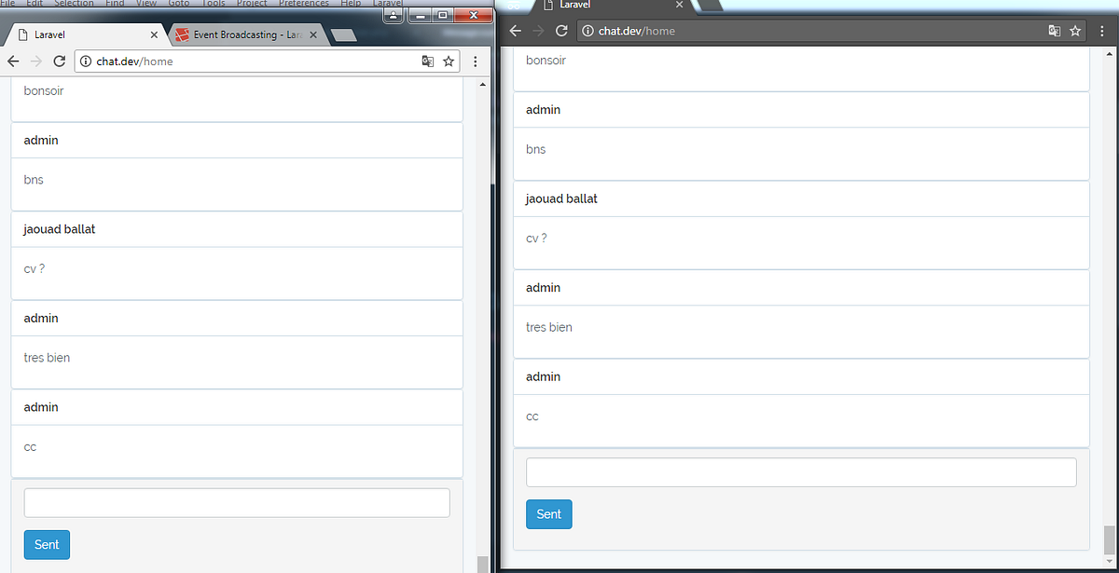Select Laravel tab in right browser
The width and height of the screenshot is (1119, 573).
click(x=611, y=6)
